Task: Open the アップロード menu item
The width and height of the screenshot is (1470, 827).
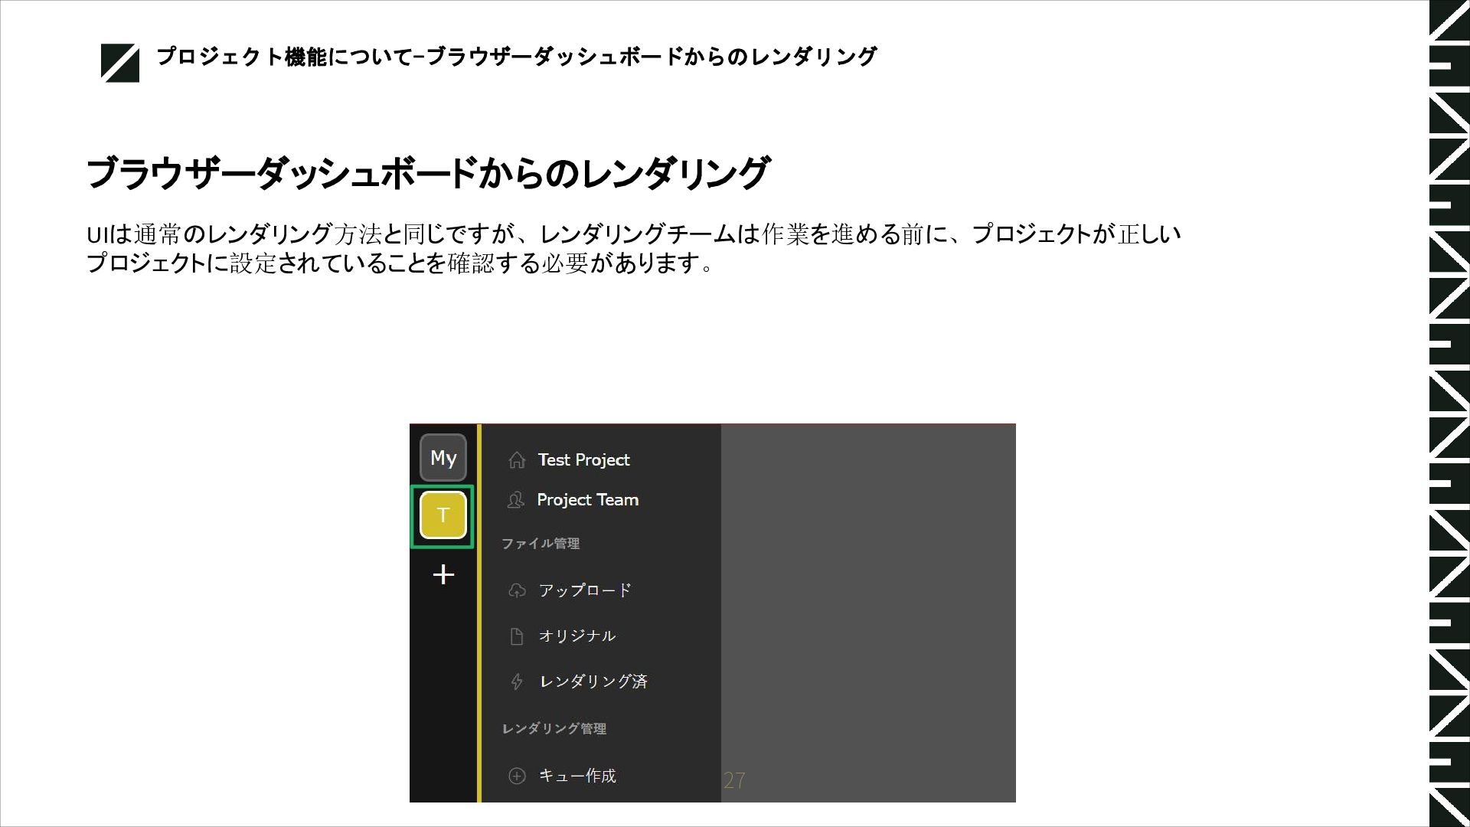Action: coord(585,590)
